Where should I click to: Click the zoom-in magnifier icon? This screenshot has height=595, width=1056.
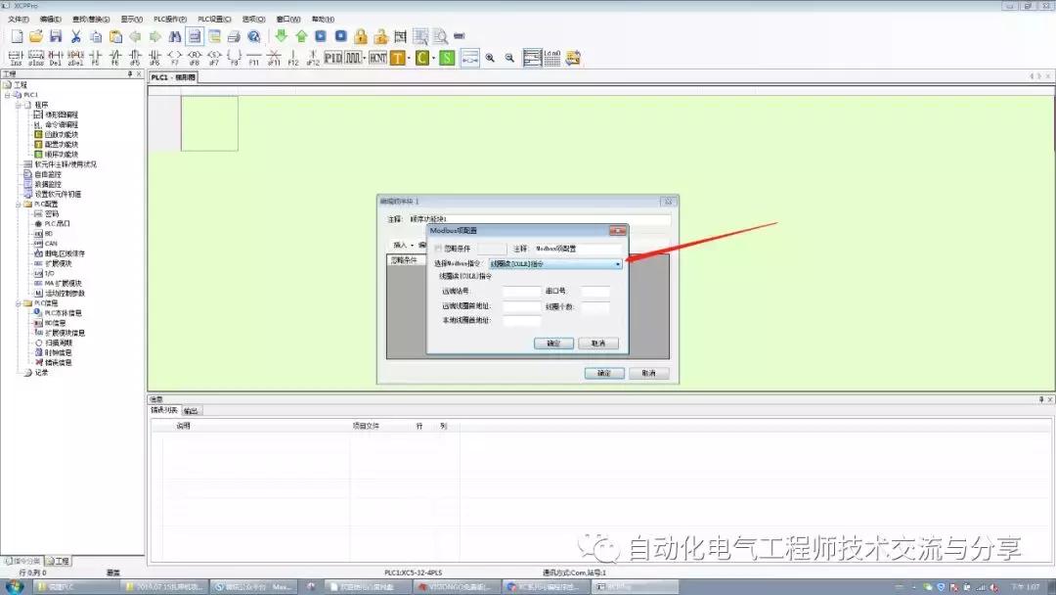(x=490, y=57)
